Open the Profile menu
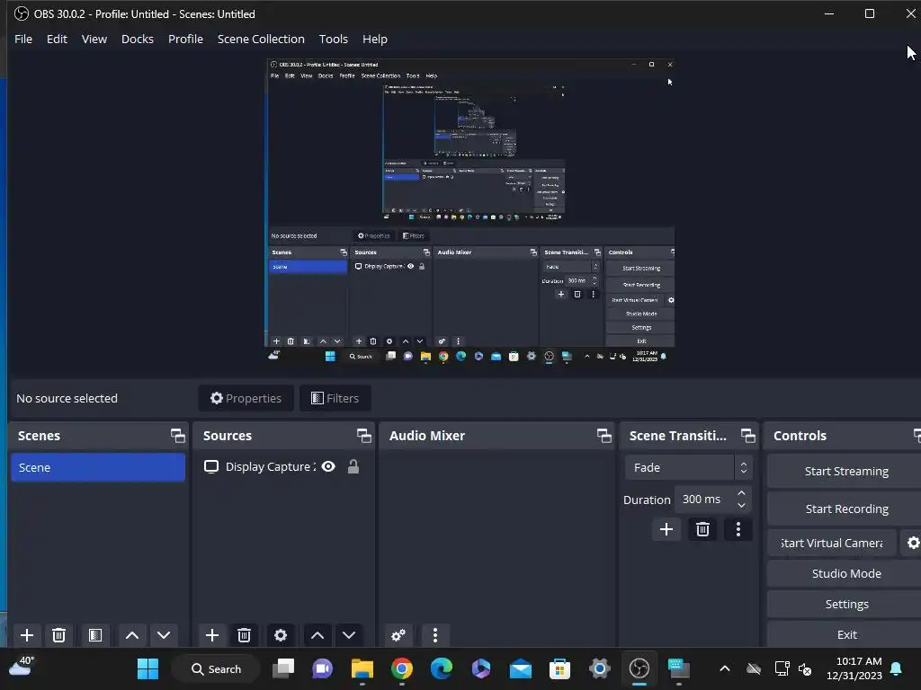 click(185, 39)
